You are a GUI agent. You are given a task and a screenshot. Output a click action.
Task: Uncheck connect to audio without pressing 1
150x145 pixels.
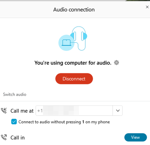(x=14, y=122)
